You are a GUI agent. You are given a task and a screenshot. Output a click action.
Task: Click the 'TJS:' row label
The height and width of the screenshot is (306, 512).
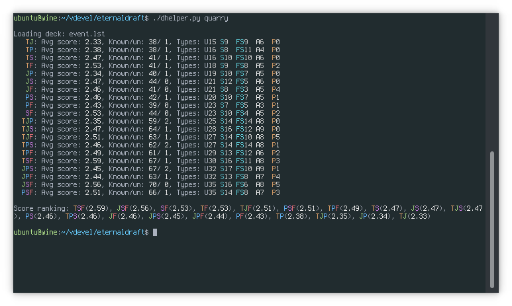pyautogui.click(x=29, y=129)
